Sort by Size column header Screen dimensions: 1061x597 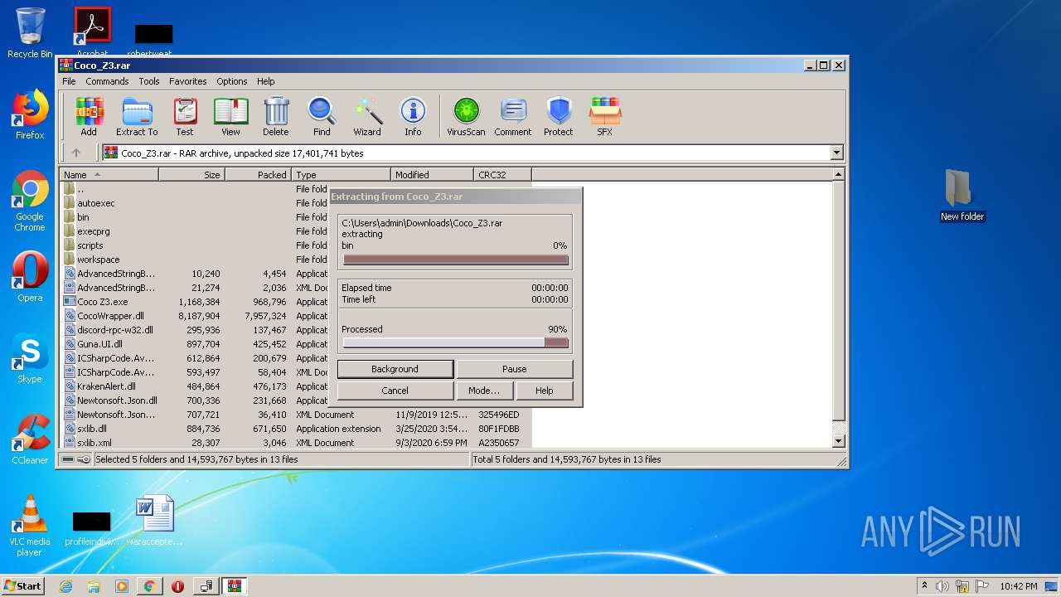(192, 175)
